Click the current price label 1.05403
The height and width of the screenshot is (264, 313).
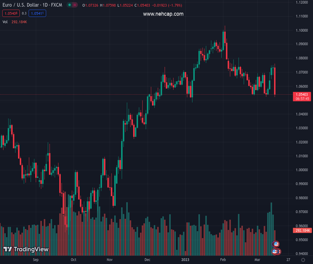point(302,95)
